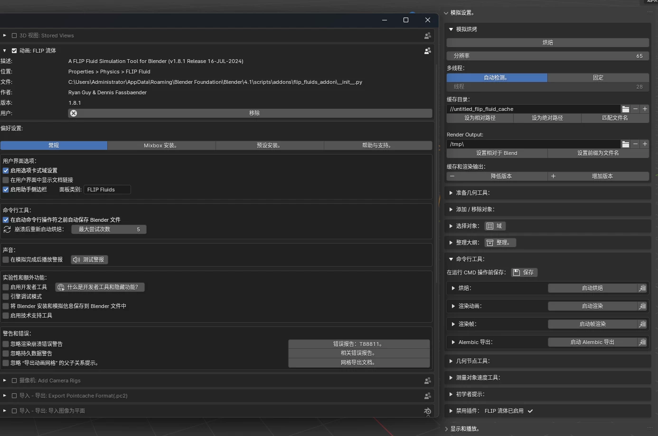
Task: Expand the Export Pointcache Format add-on details
Action: pos(5,396)
